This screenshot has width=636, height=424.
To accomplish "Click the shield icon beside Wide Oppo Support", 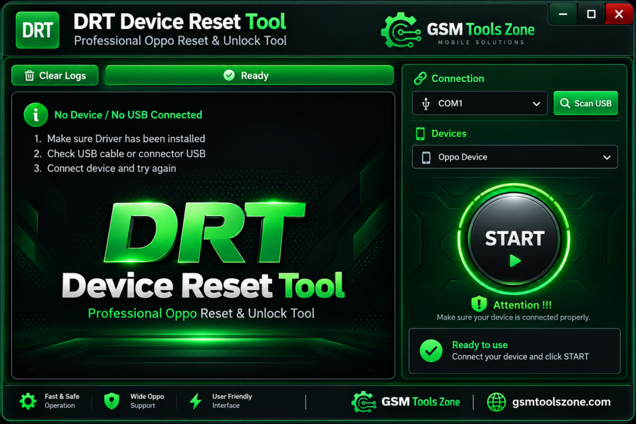I will coord(112,401).
